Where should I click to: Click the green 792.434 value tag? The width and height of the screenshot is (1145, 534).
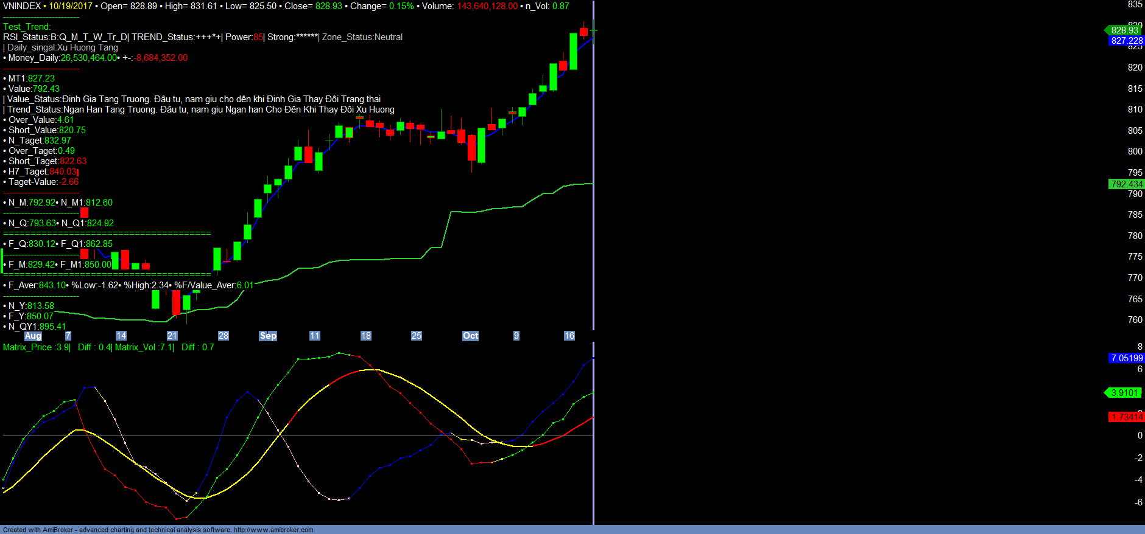(x=1126, y=184)
